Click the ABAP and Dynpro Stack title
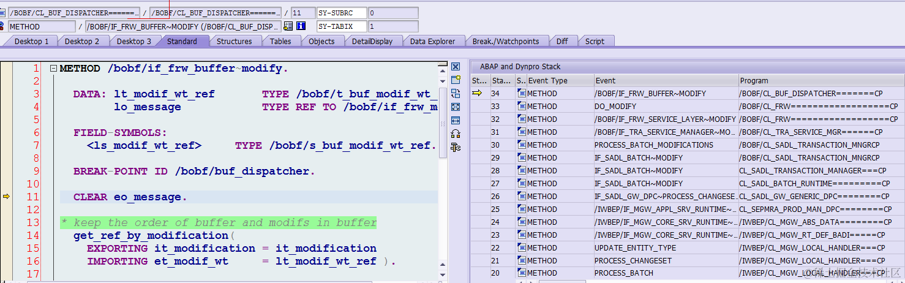 point(520,67)
